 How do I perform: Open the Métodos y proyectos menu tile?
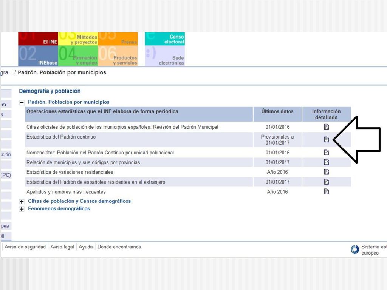pos(78,39)
